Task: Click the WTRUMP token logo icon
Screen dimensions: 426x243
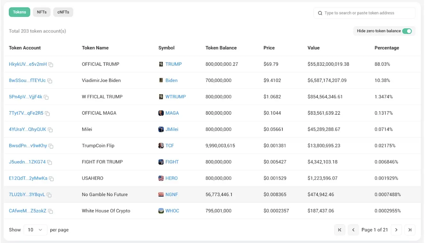Action: click(x=161, y=97)
